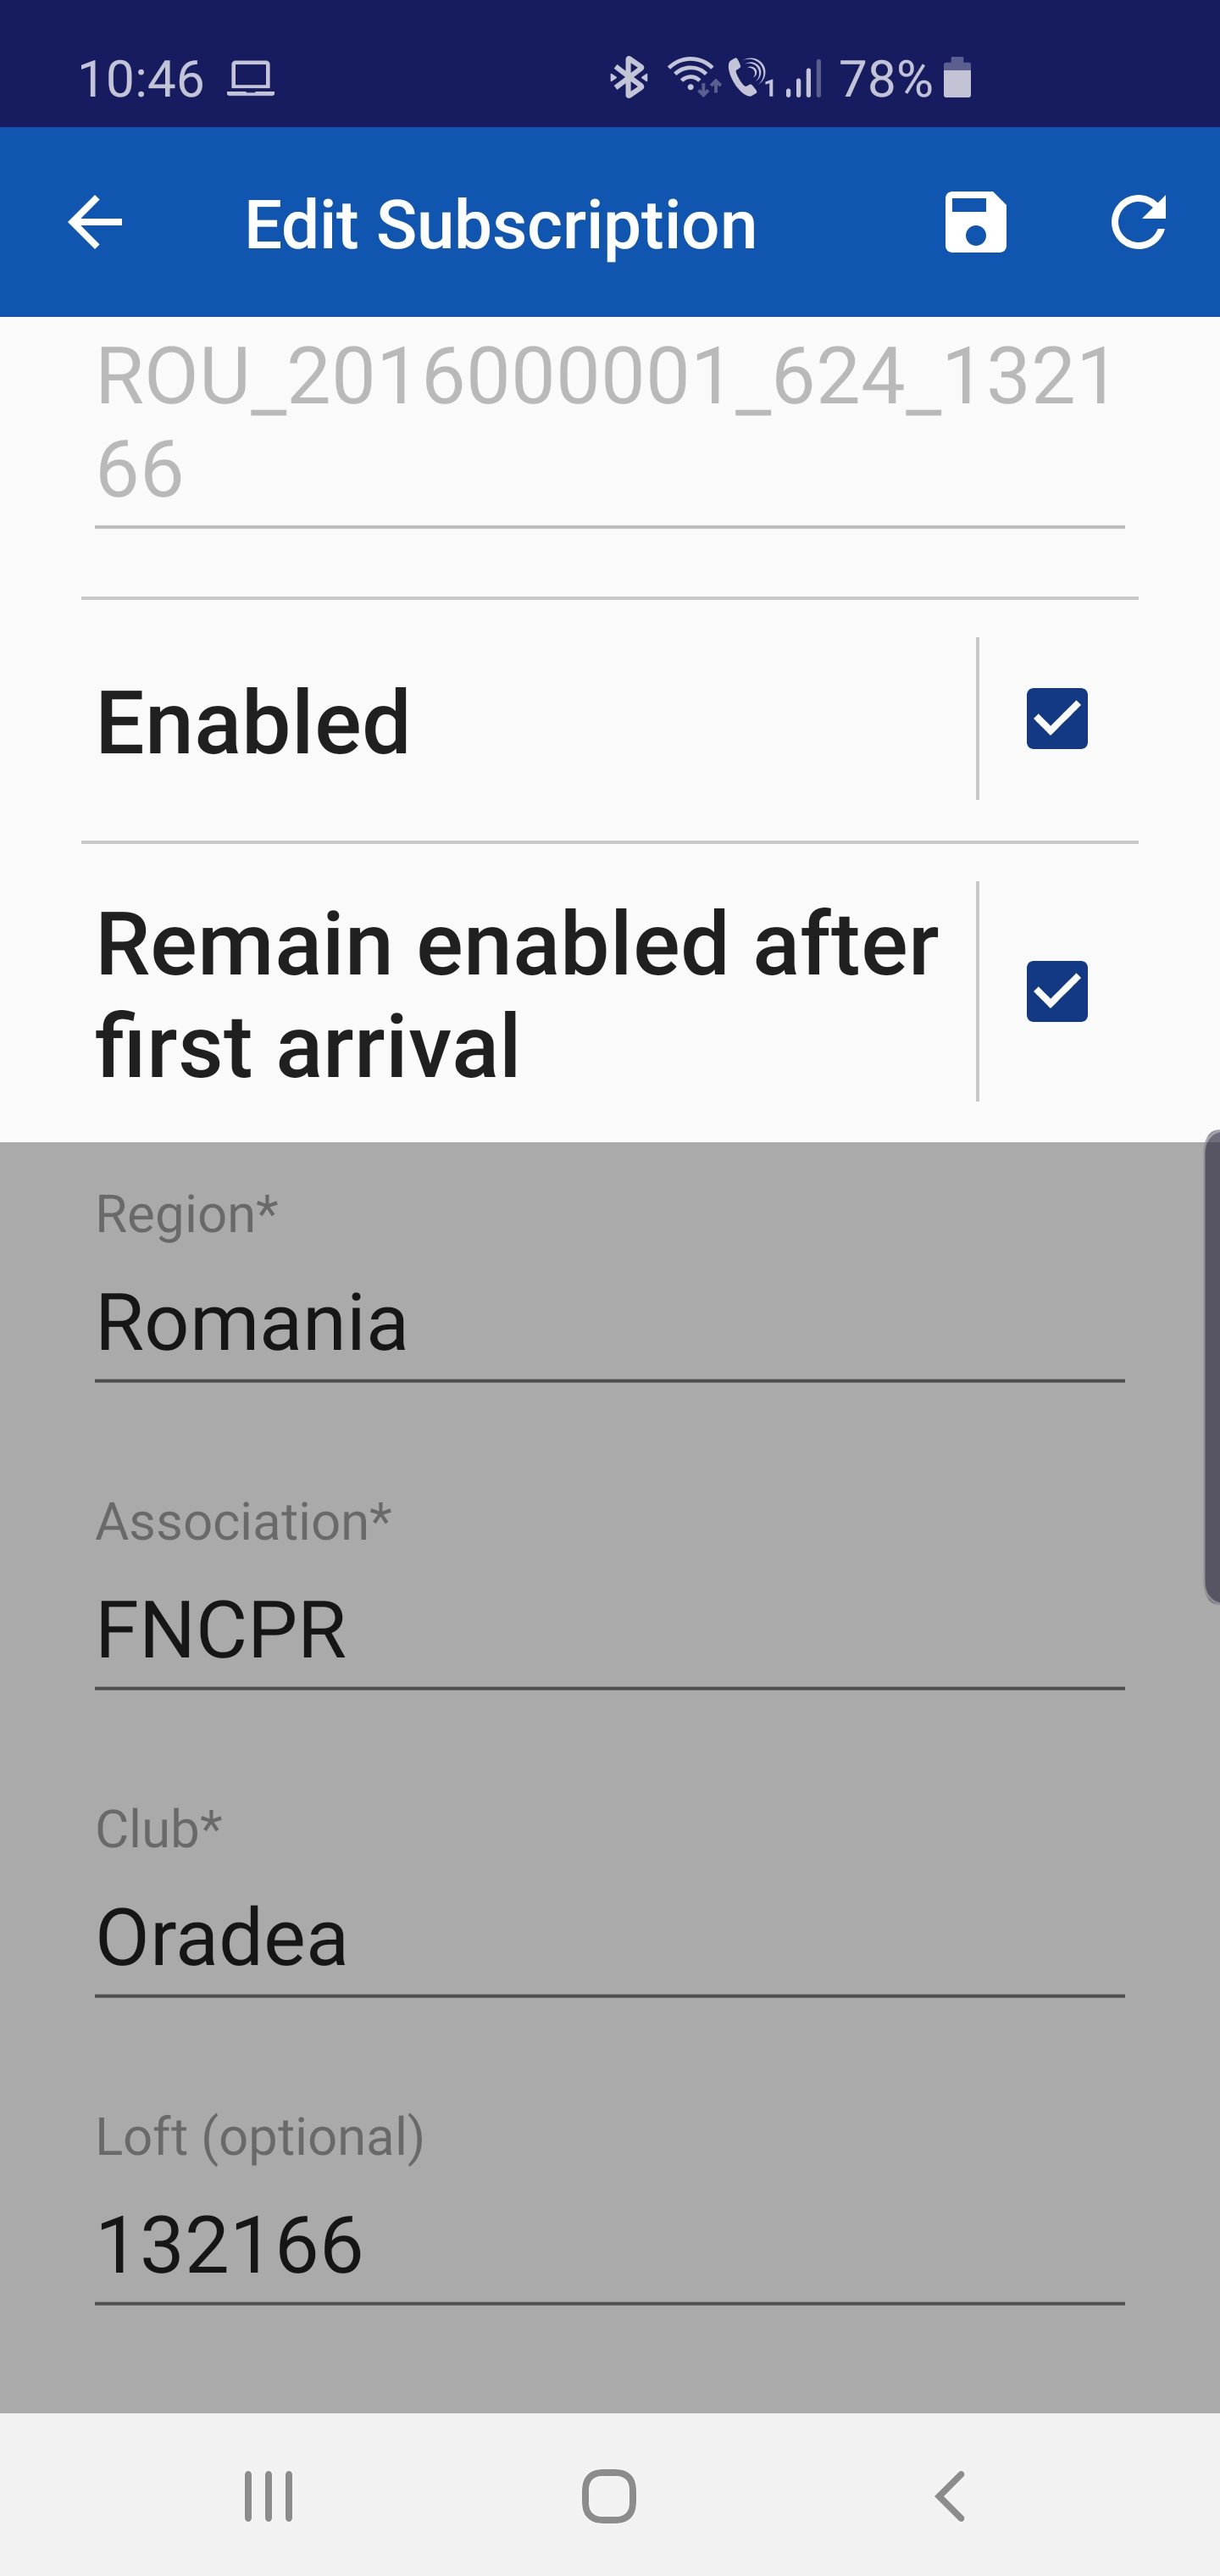
Task: Tap Remain enabled after first arrival label
Action: (x=517, y=994)
